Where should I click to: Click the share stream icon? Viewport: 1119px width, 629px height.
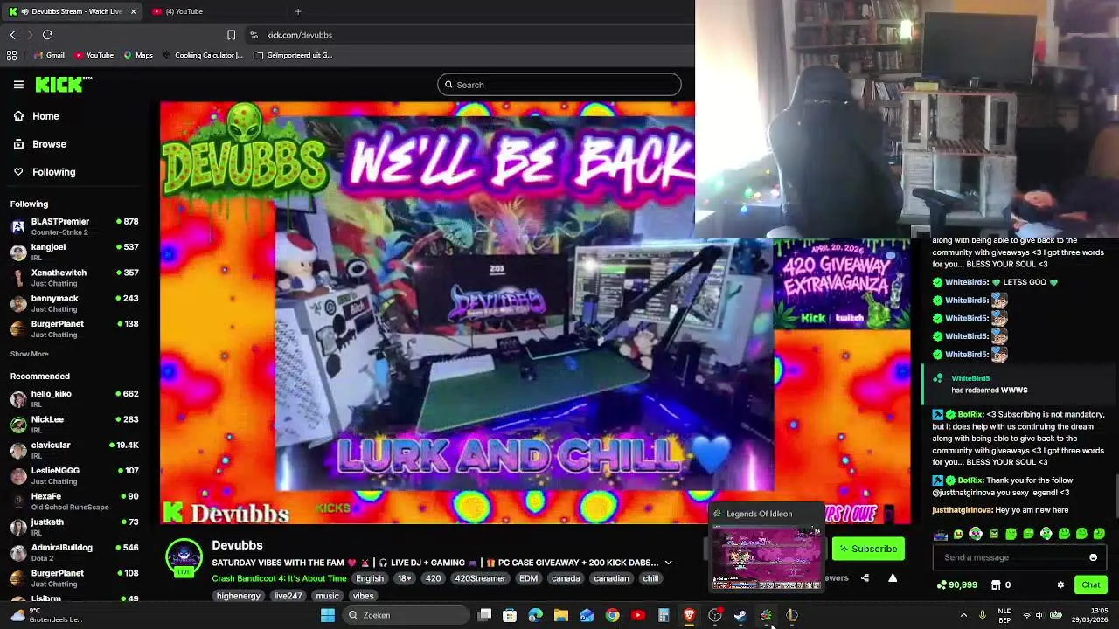865,577
